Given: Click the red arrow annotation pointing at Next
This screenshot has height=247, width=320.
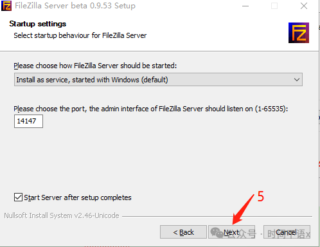Looking at the screenshot, I should point(244,210).
